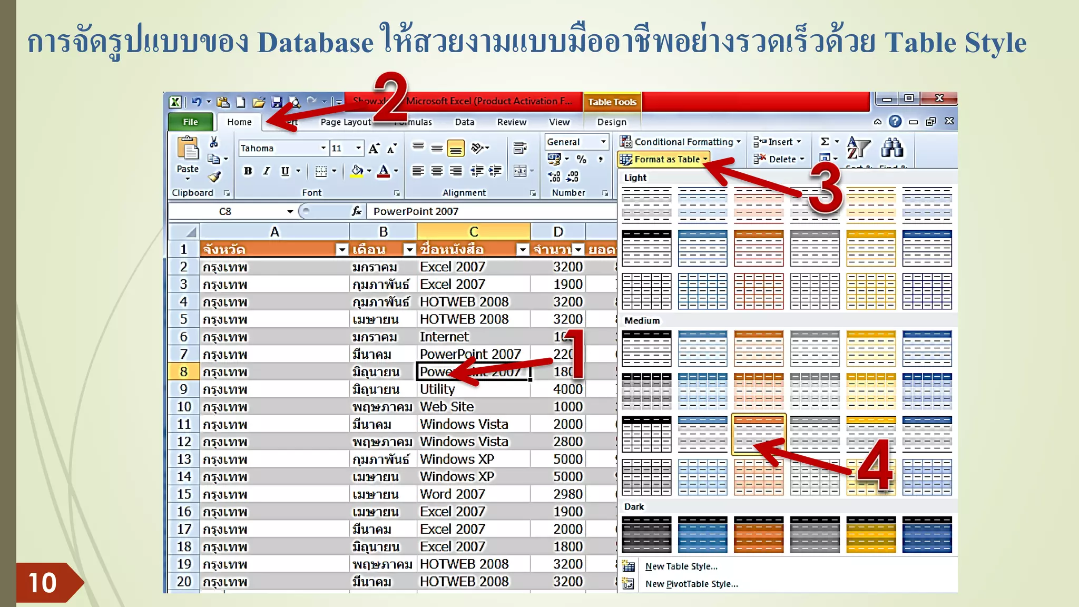This screenshot has height=607, width=1079.
Task: Open the Table Tools Design tab
Action: coord(612,122)
